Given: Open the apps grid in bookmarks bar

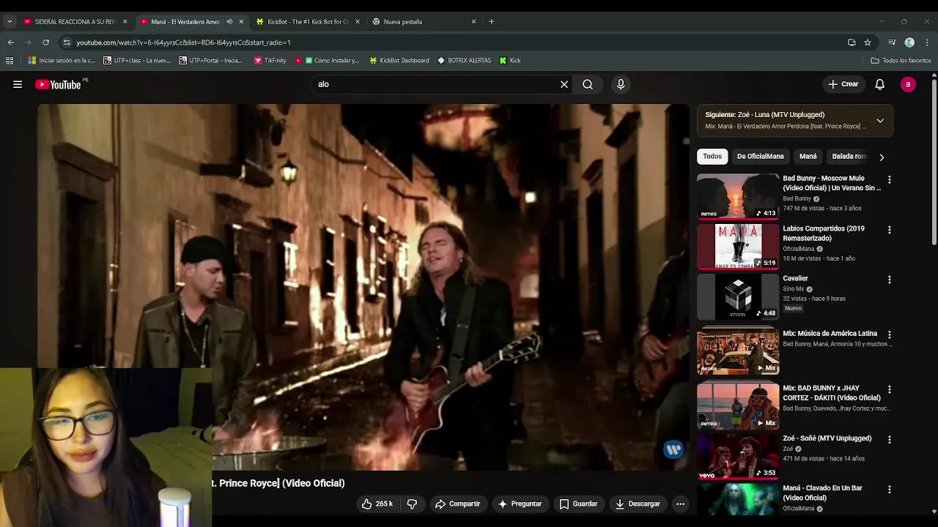Looking at the screenshot, I should pyautogui.click(x=10, y=60).
